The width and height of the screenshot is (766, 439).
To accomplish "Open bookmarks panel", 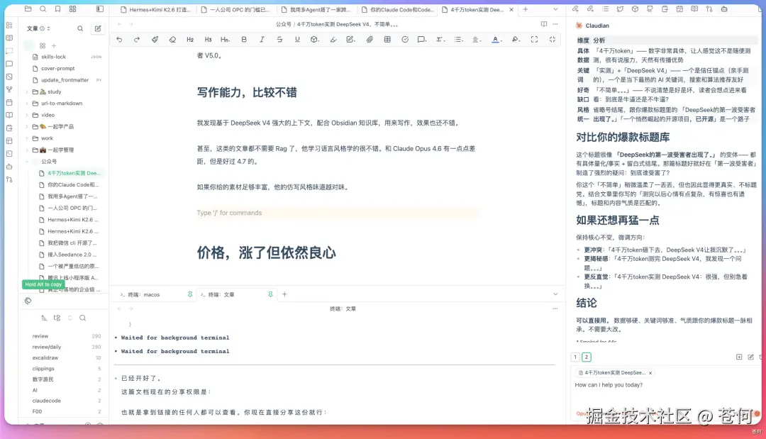I will (57, 9).
